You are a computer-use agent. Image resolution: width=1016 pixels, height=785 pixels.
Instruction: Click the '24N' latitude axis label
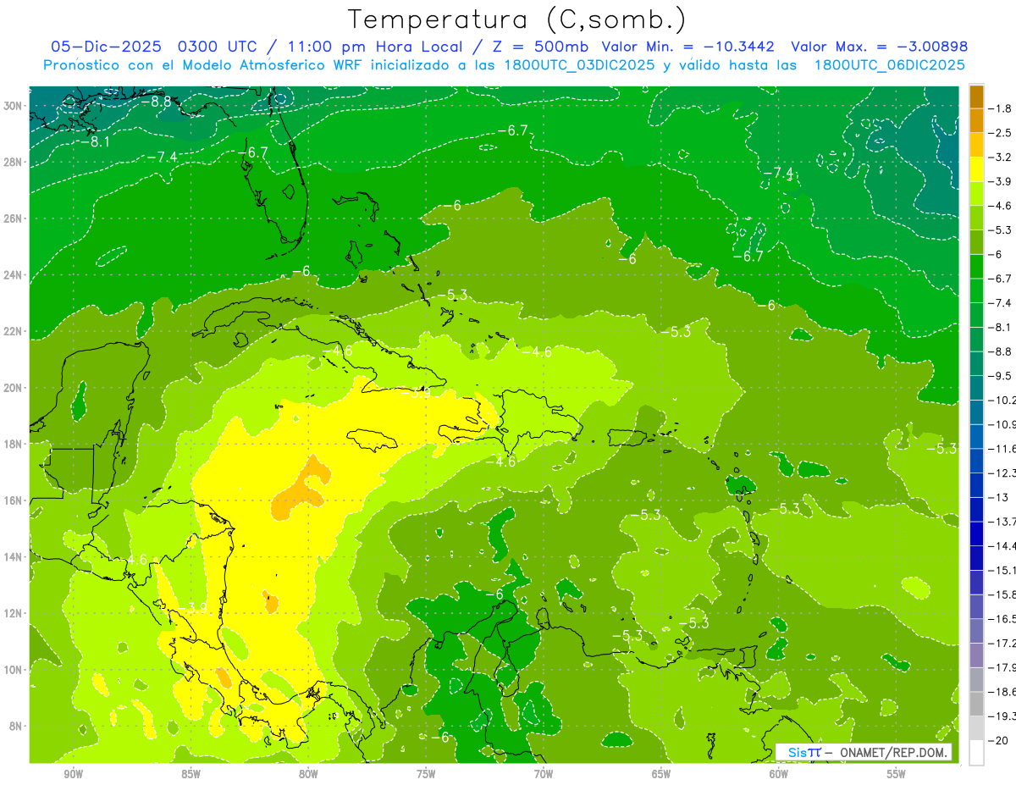pyautogui.click(x=14, y=275)
